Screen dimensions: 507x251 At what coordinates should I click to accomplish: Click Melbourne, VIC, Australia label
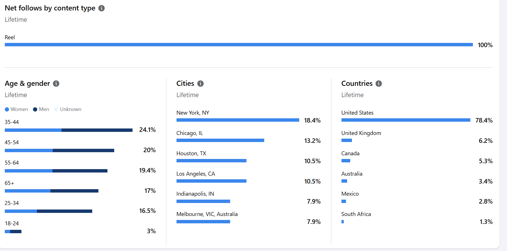(207, 214)
